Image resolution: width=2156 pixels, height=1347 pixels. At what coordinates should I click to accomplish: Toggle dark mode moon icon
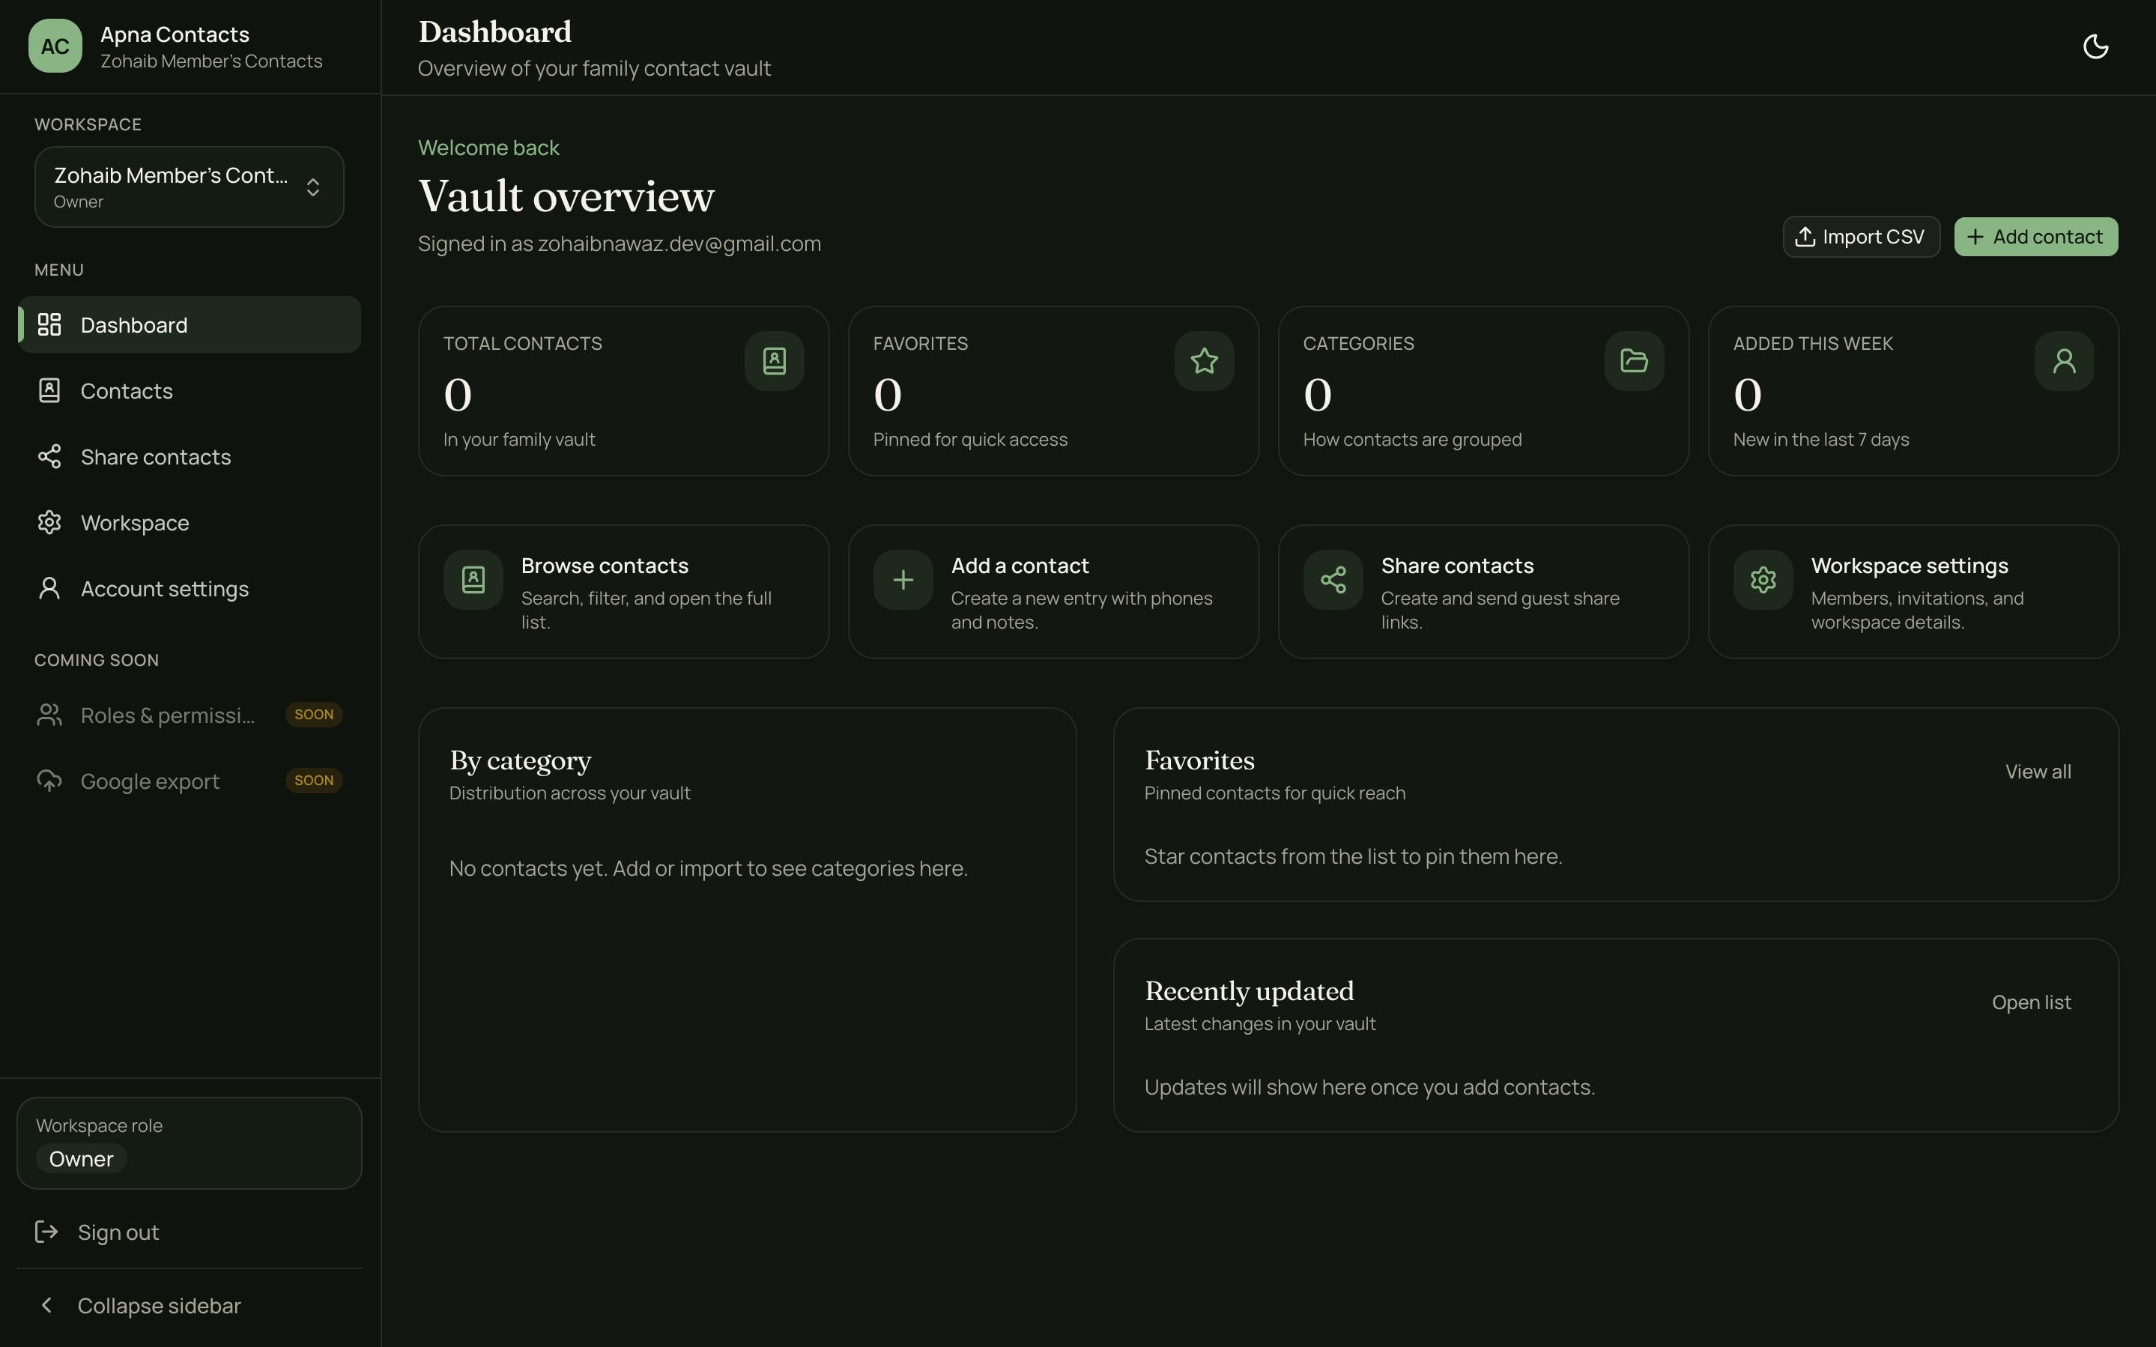coord(2095,46)
